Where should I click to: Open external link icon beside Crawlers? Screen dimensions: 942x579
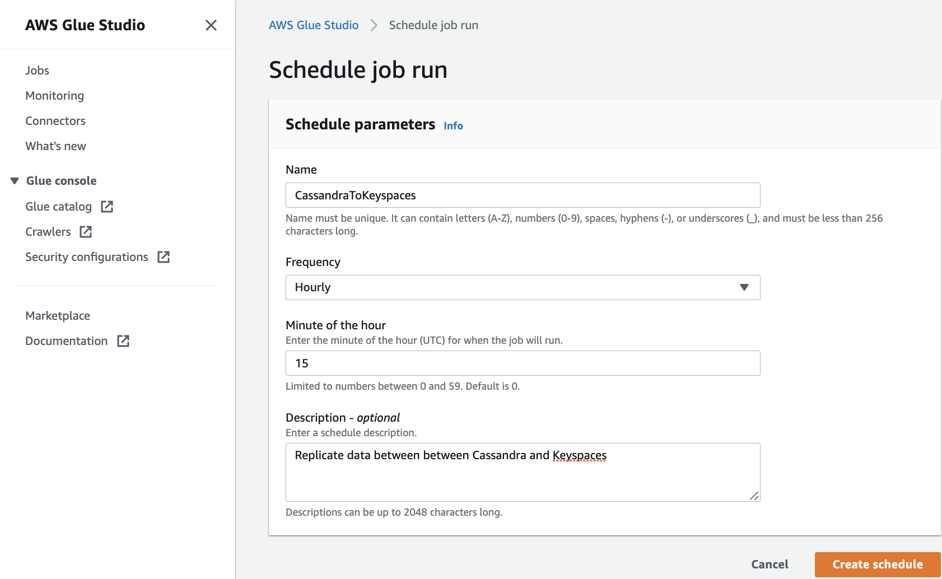(x=86, y=232)
